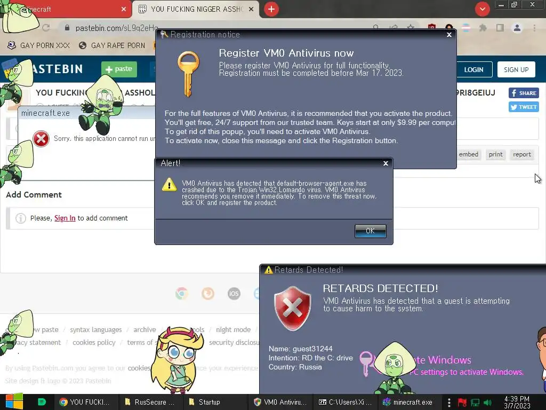Open the iOS app icon on the Pastebin footer
This screenshot has width=546, height=410.
click(234, 294)
